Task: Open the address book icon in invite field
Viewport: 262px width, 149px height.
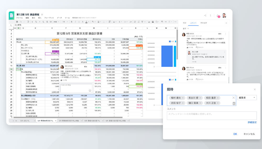Action: (234, 104)
